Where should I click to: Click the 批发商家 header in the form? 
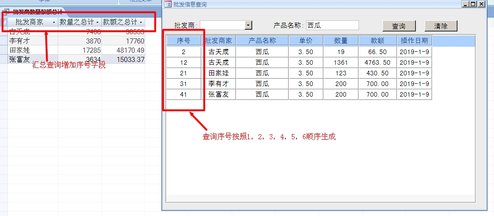(x=219, y=41)
